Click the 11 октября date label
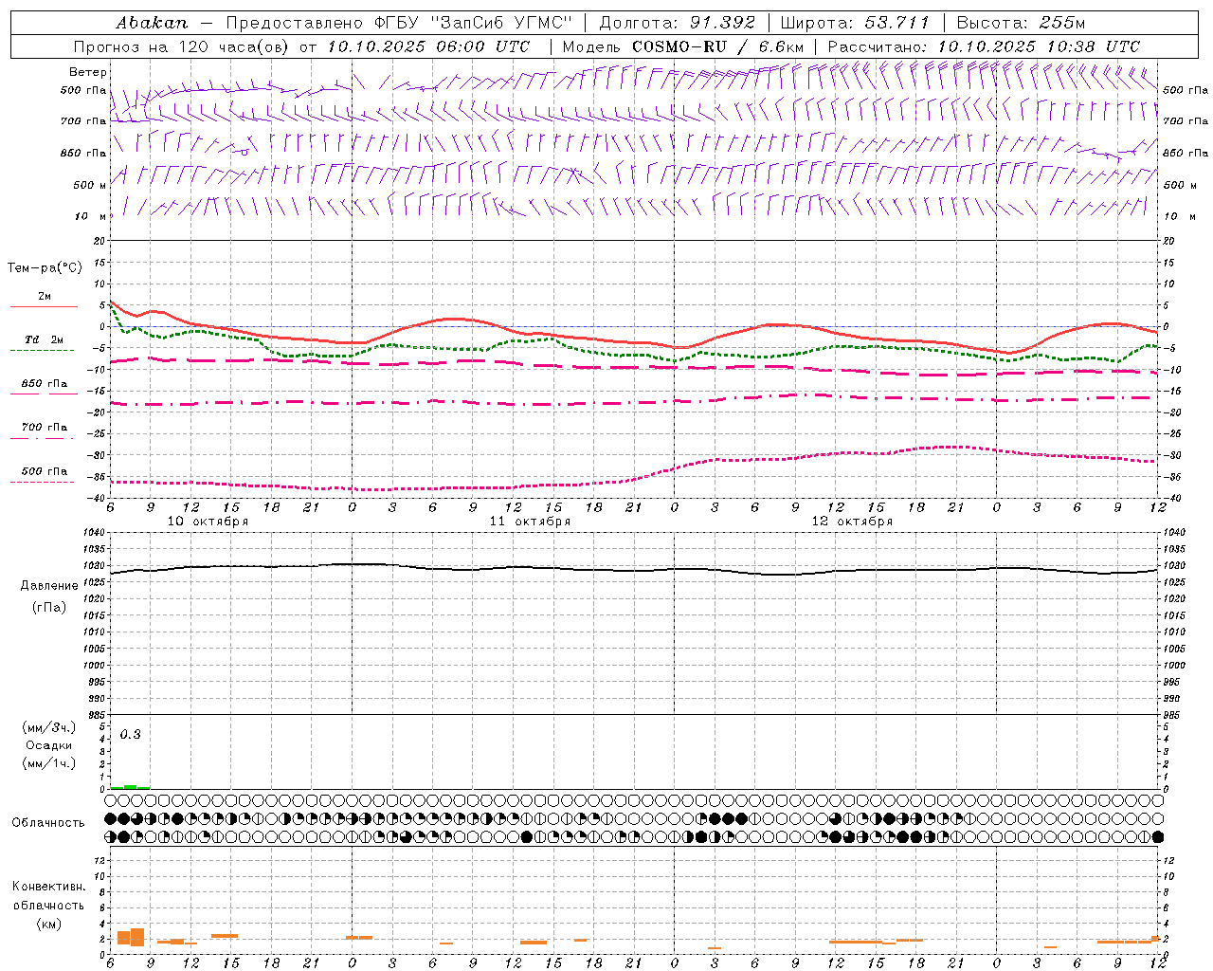Viewport: 1213px width, 971px height. pyautogui.click(x=530, y=522)
